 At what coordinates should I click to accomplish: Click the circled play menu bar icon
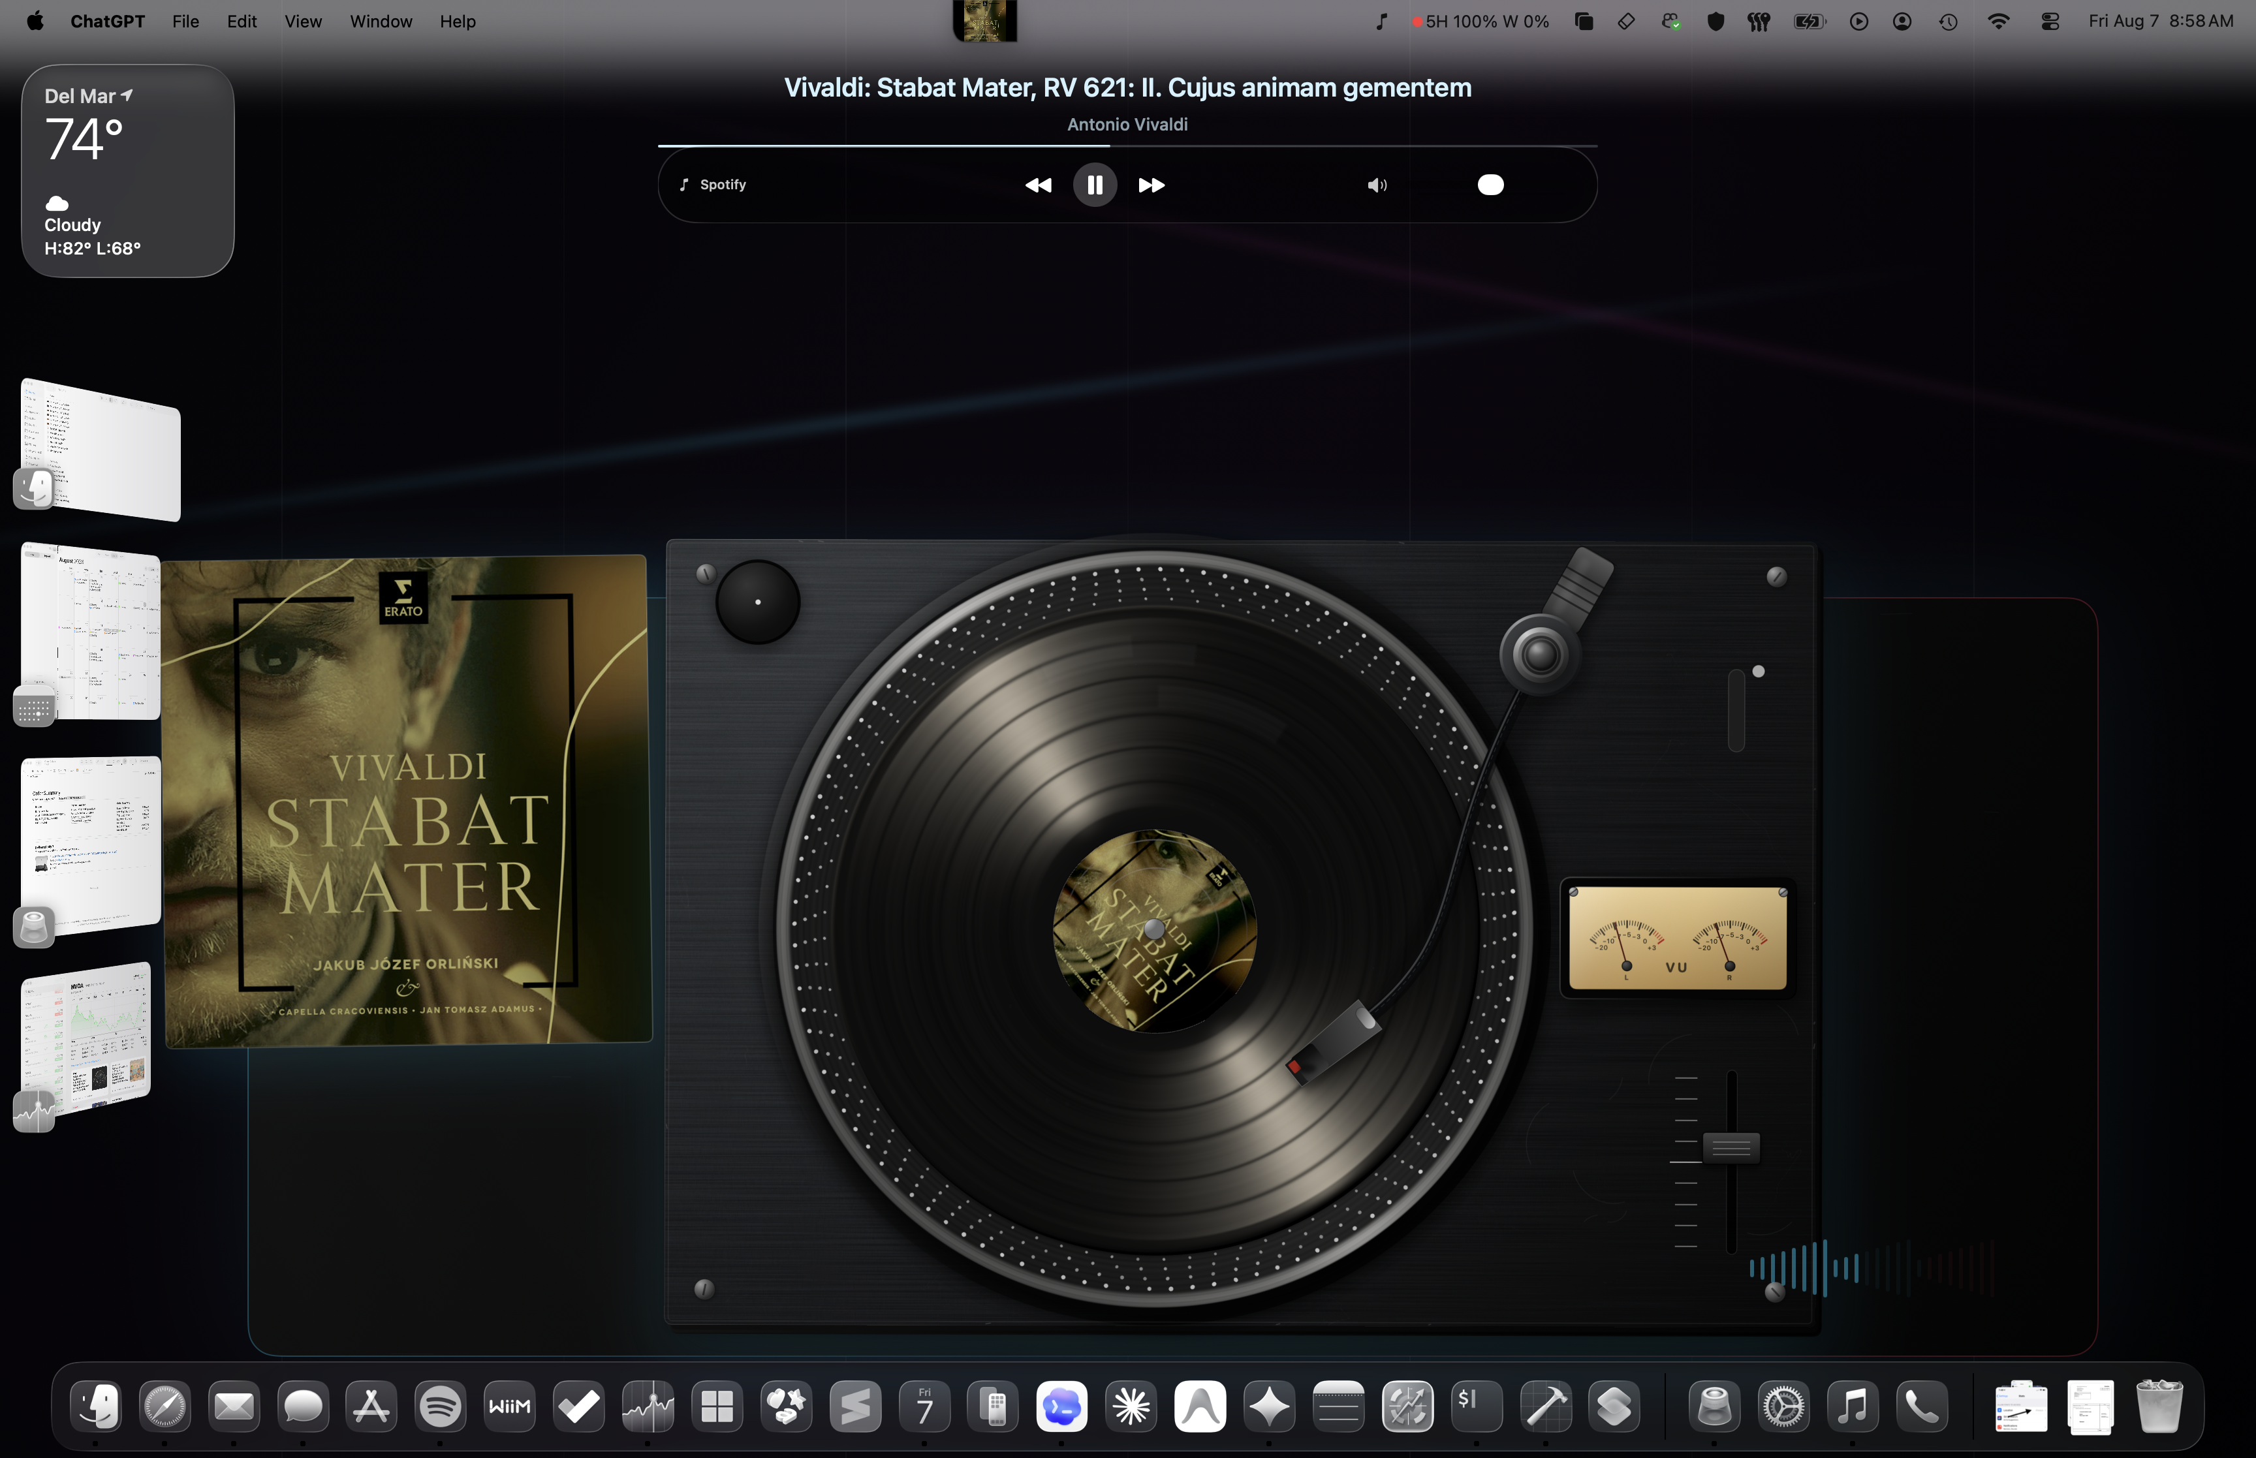click(x=1858, y=21)
